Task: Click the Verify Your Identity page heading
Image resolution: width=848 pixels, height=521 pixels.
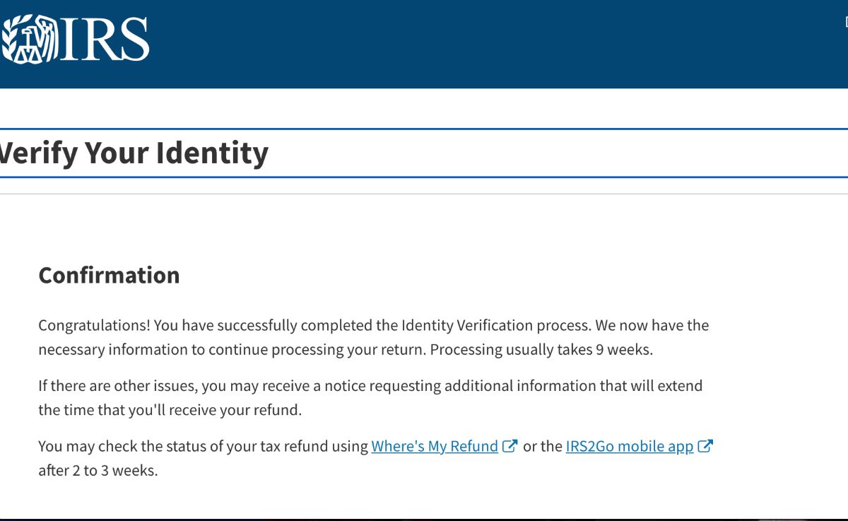Action: pos(134,153)
